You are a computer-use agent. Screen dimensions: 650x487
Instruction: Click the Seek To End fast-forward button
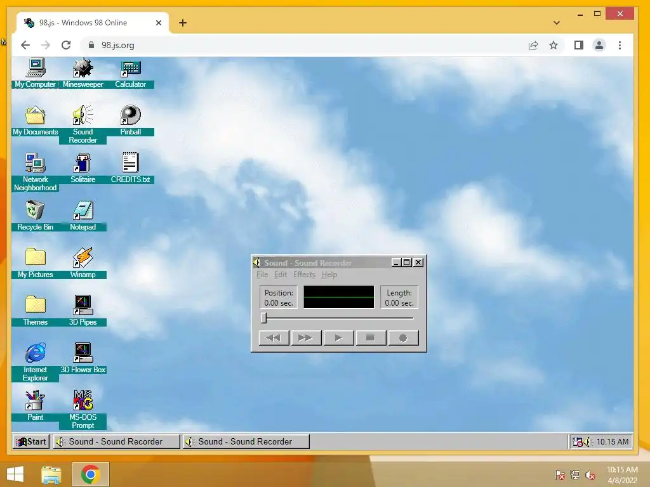[306, 338]
